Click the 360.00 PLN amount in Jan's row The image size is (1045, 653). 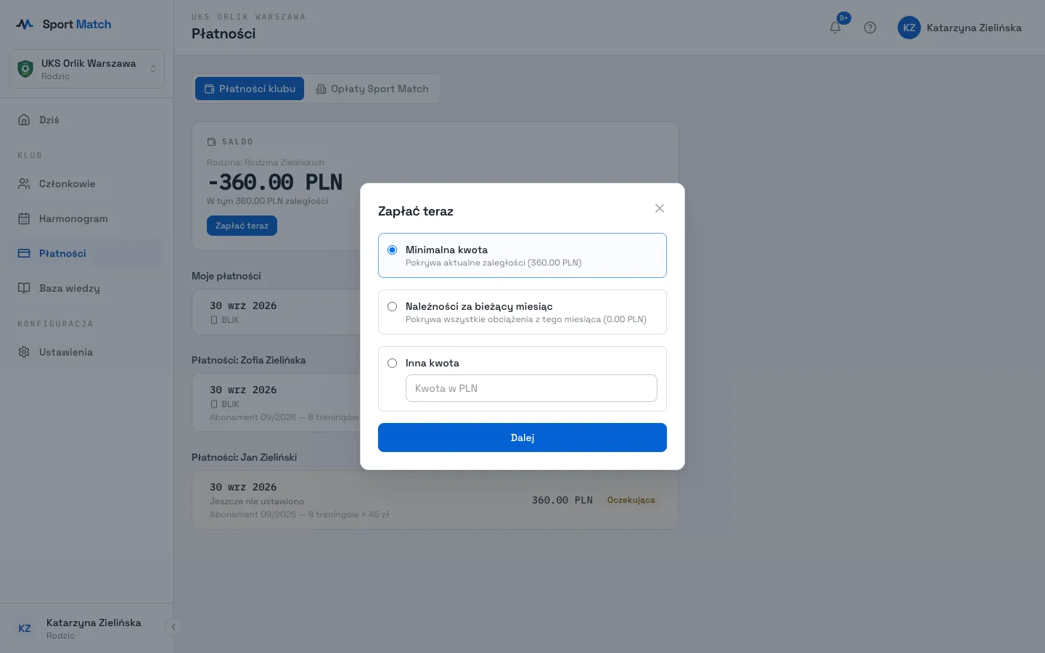click(562, 500)
